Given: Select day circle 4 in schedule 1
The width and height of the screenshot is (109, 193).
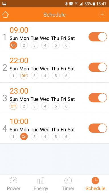Looking at the screenshot, I should point(45,45).
